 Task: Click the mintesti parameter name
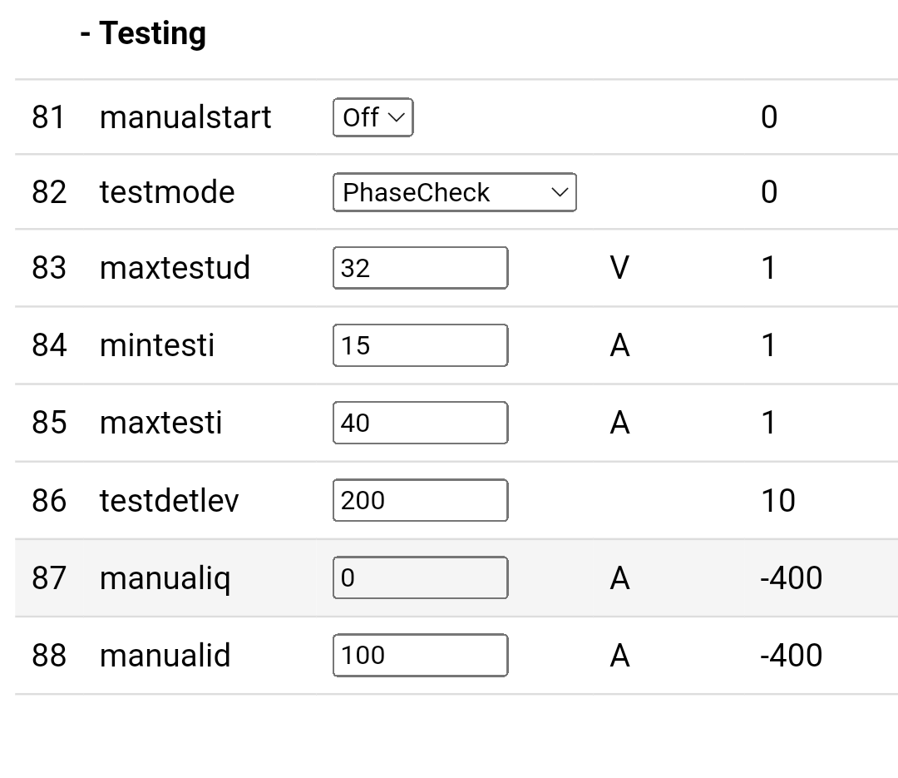pyautogui.click(x=157, y=345)
